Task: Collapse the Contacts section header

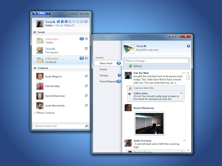Action: tap(61, 68)
